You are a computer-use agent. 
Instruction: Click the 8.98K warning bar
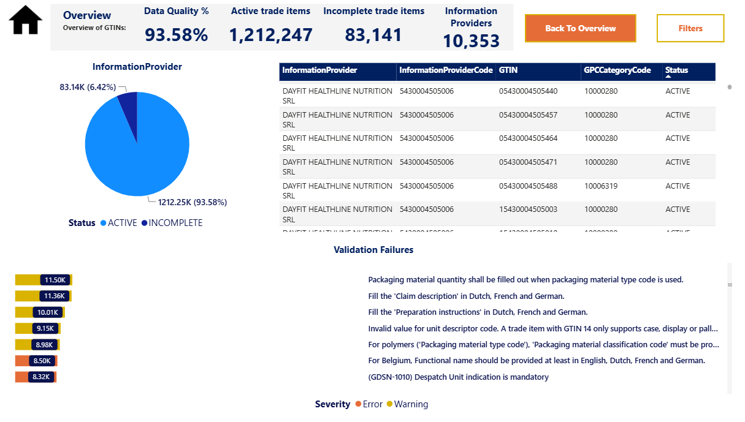coord(37,345)
